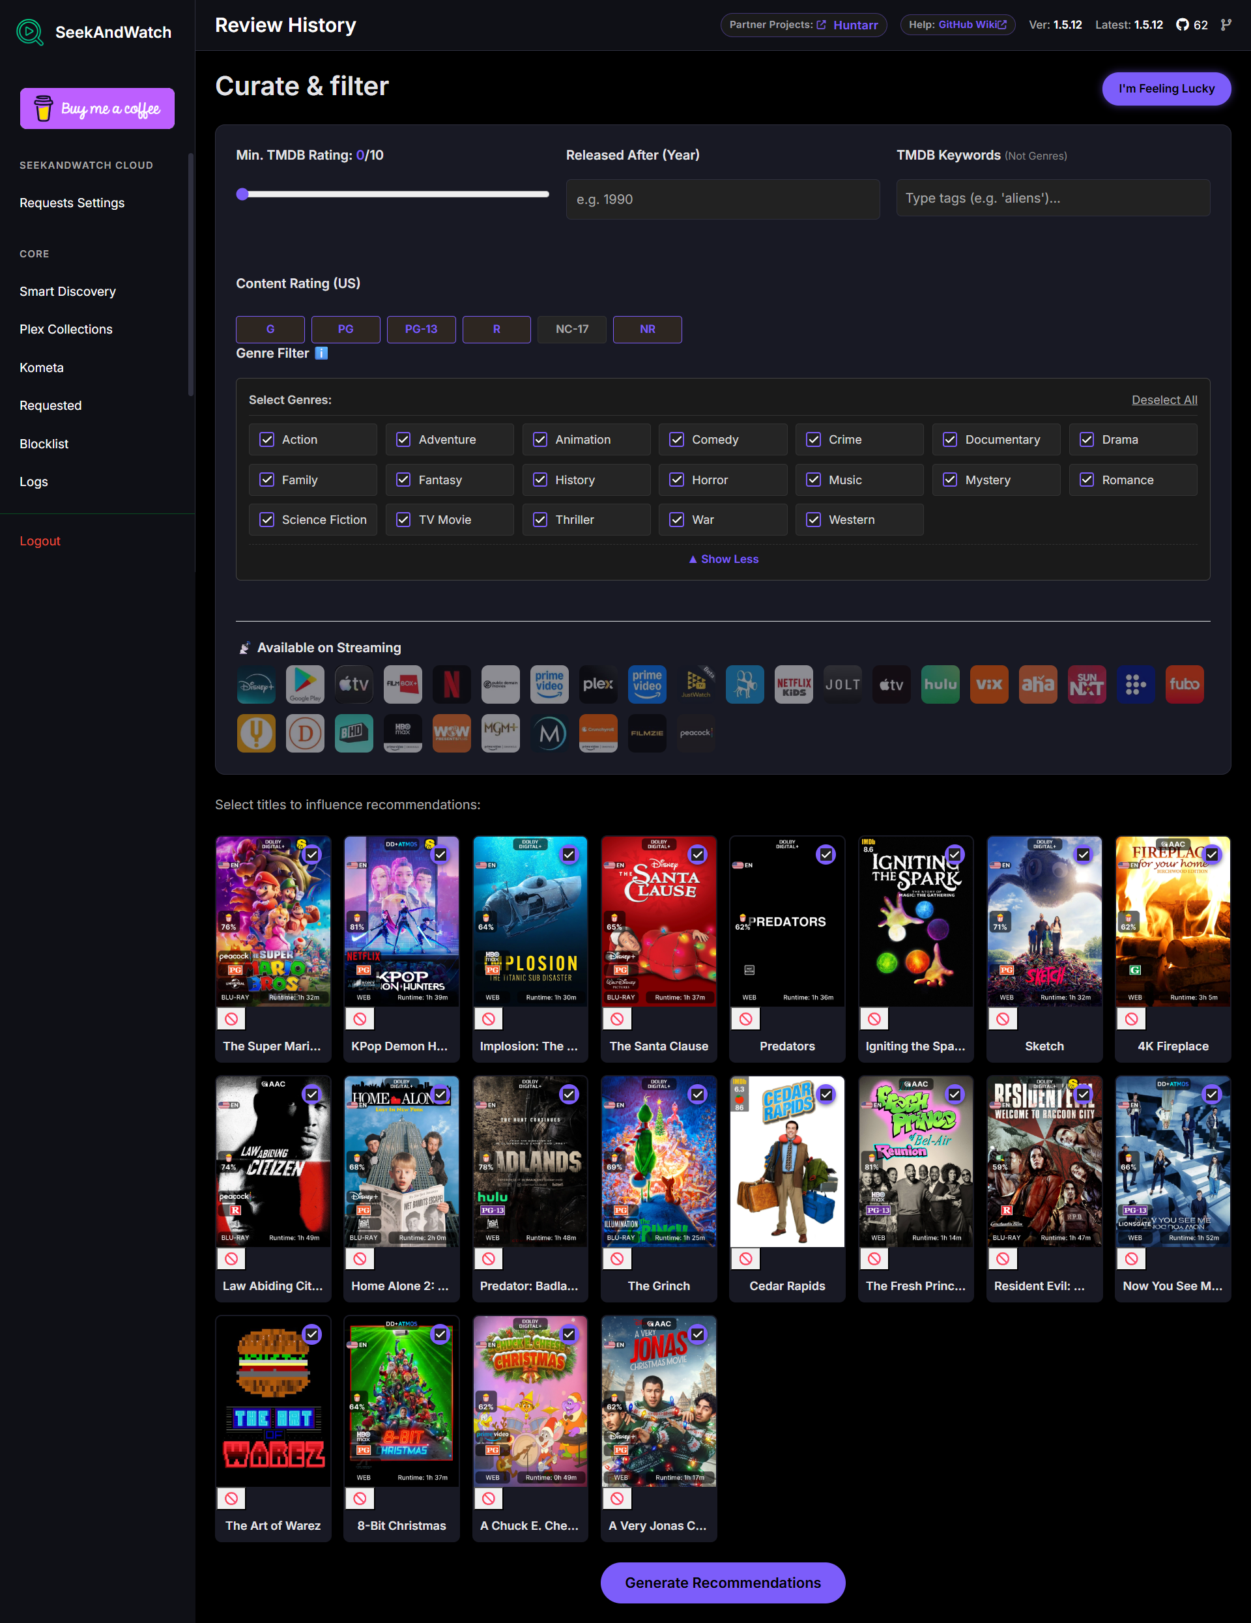Uncheck the Documentary genre checkbox
Image resolution: width=1251 pixels, height=1623 pixels.
[950, 439]
